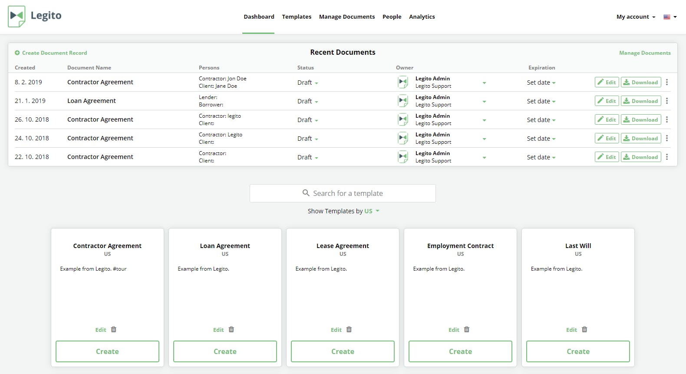The width and height of the screenshot is (686, 374).
Task: Click trash icon on Employment Contract card
Action: tap(467, 329)
